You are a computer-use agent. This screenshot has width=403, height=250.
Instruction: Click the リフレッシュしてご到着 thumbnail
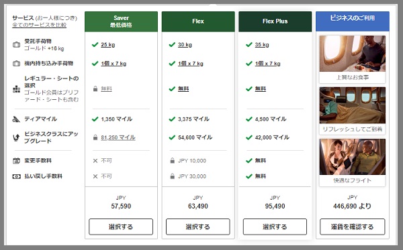pos(353,111)
